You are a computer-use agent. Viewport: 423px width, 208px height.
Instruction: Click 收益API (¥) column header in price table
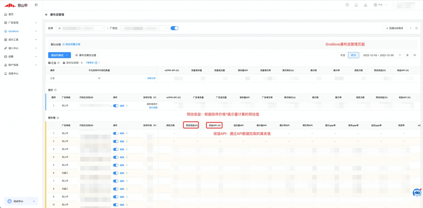(214, 126)
